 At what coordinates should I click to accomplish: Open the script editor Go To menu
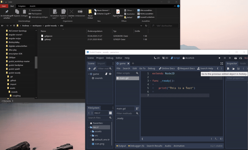142,68
